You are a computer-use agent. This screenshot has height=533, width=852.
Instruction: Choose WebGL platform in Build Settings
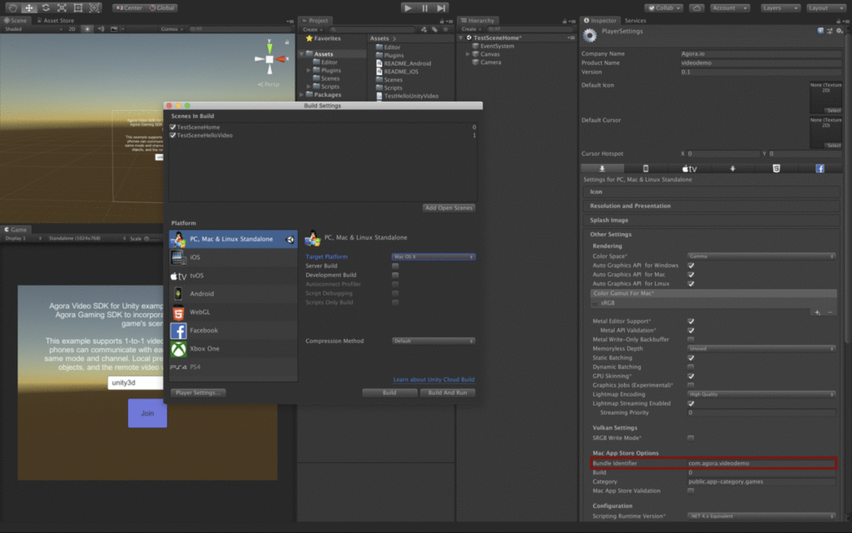pos(233,312)
